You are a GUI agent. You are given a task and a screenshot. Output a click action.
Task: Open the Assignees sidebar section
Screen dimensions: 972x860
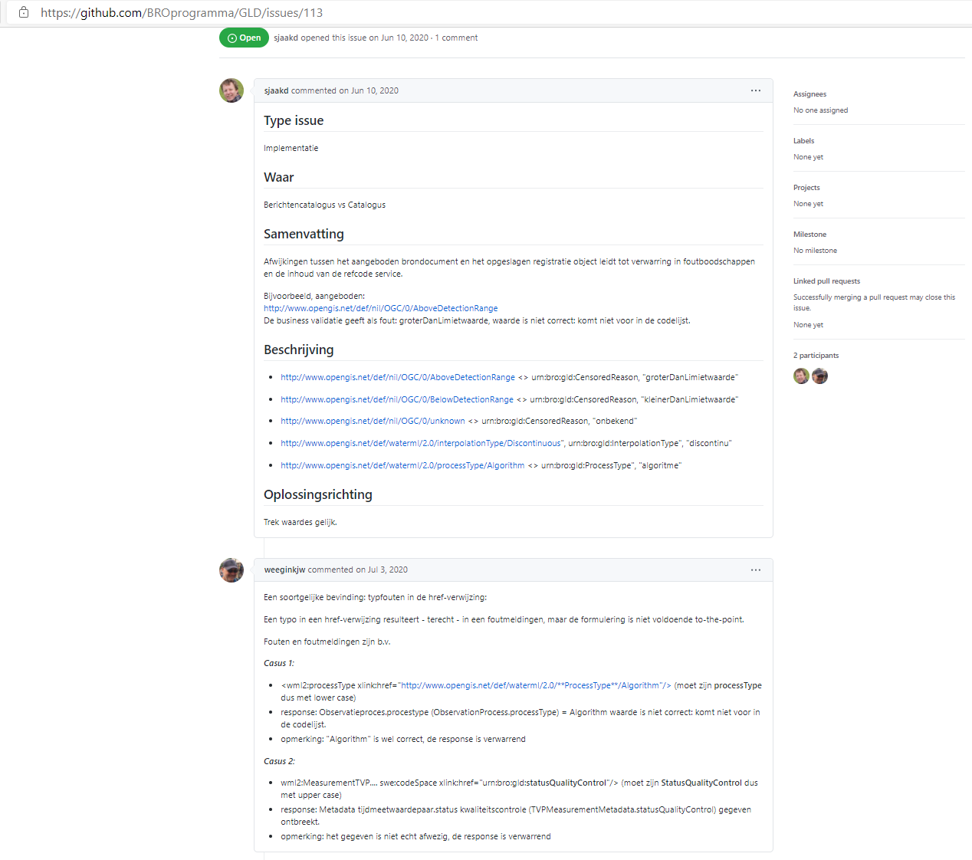click(809, 94)
